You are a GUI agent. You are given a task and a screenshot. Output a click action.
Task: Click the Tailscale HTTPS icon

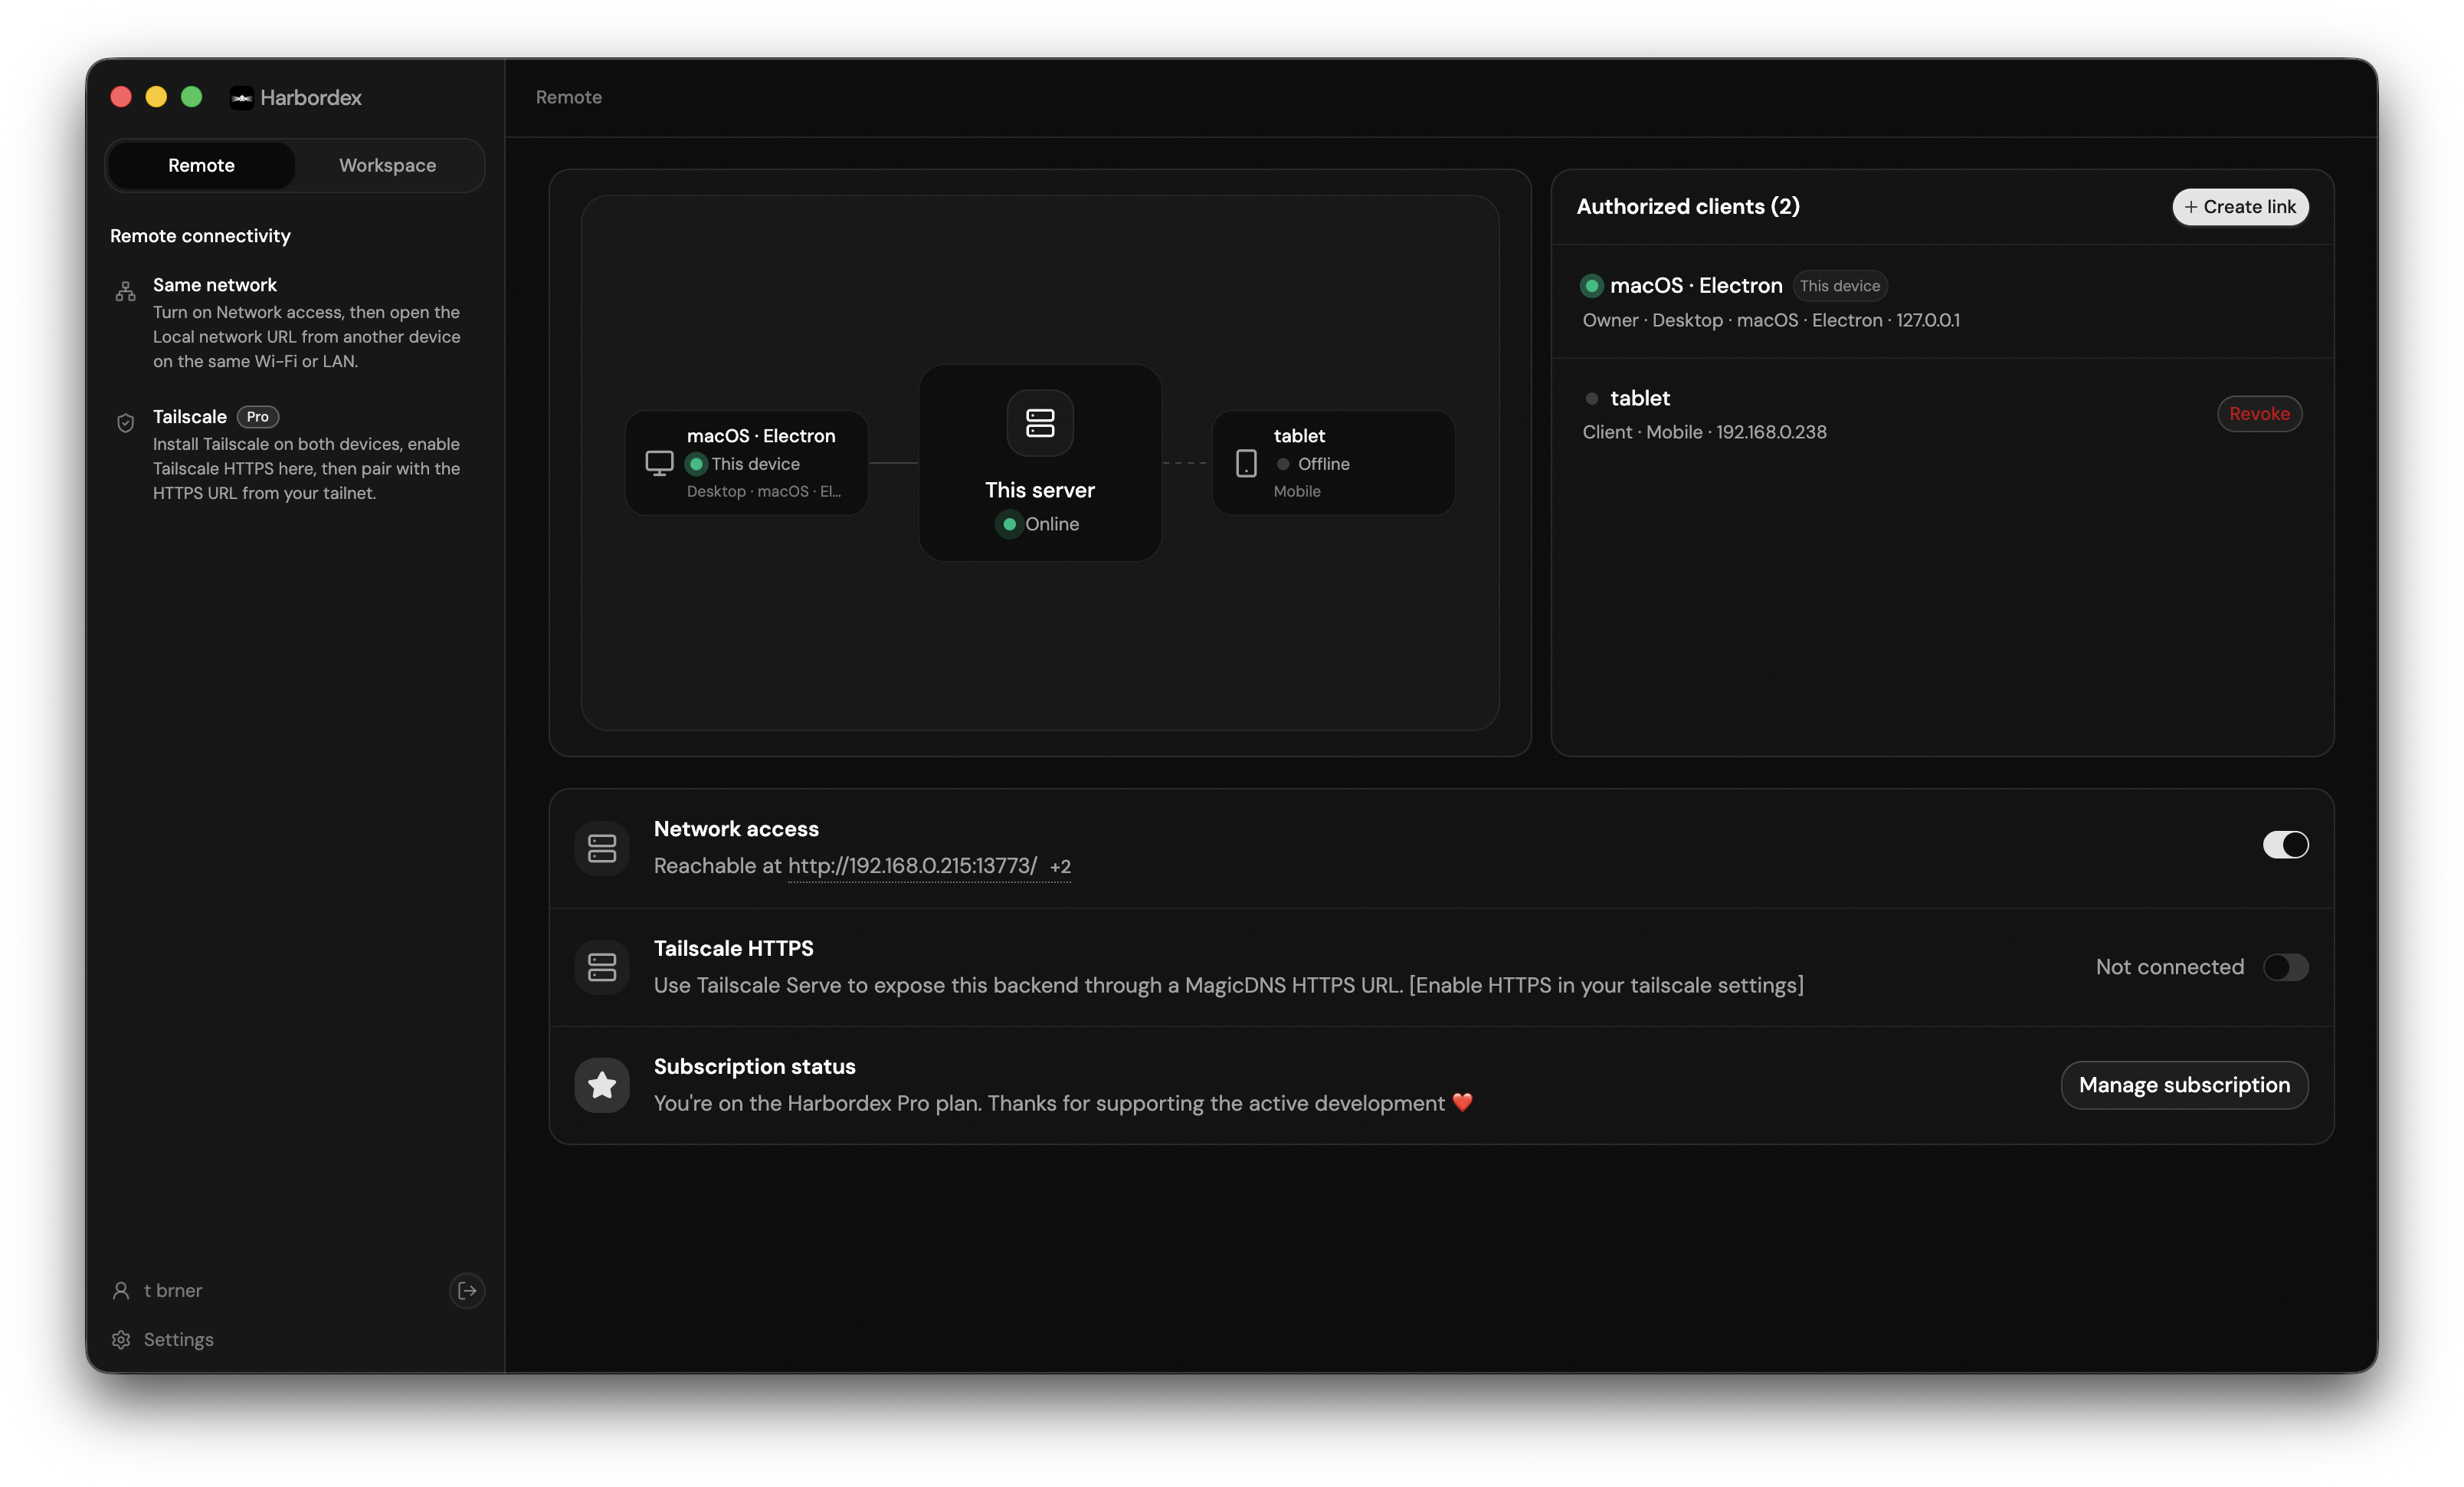tap(602, 967)
